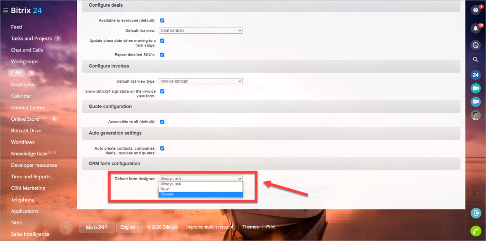The width and height of the screenshot is (486, 241).
Task: Open Applications in sidebar
Action: click(x=25, y=211)
